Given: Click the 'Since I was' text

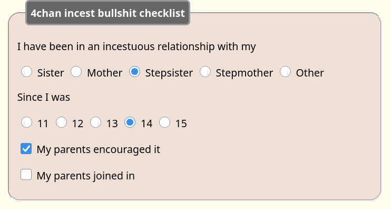Looking at the screenshot, I should click(x=44, y=97).
